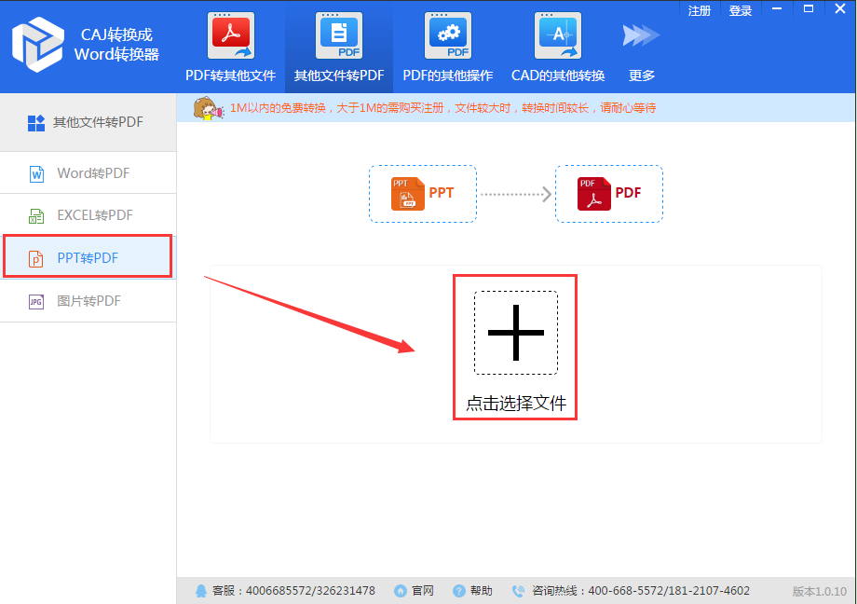Image resolution: width=857 pixels, height=604 pixels.
Task: Click the plus sign to add file
Action: click(516, 333)
